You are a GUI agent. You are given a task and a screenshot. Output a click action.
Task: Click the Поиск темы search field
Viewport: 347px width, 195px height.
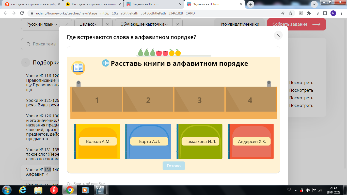tap(43, 44)
